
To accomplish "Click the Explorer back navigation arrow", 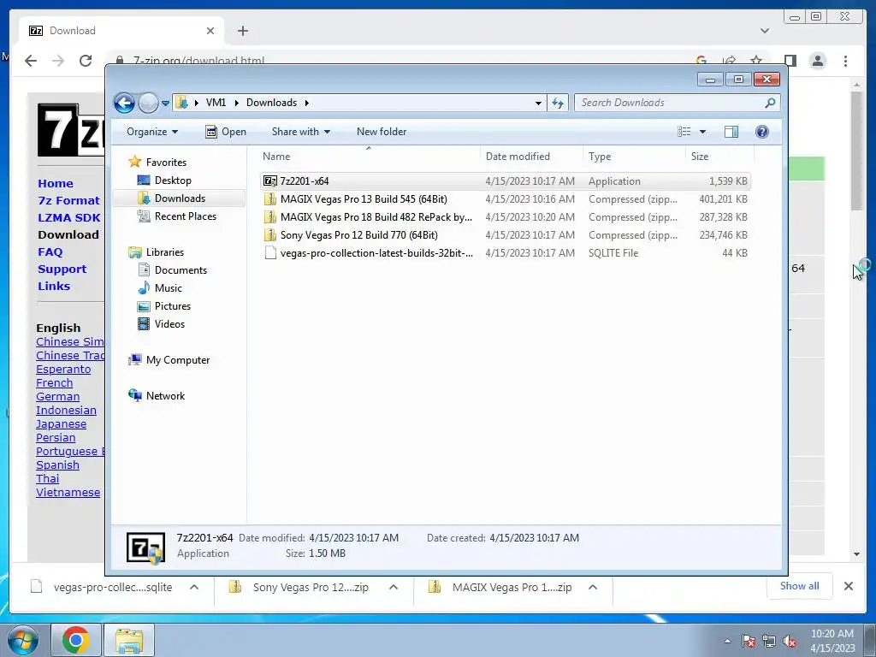I will coord(125,103).
